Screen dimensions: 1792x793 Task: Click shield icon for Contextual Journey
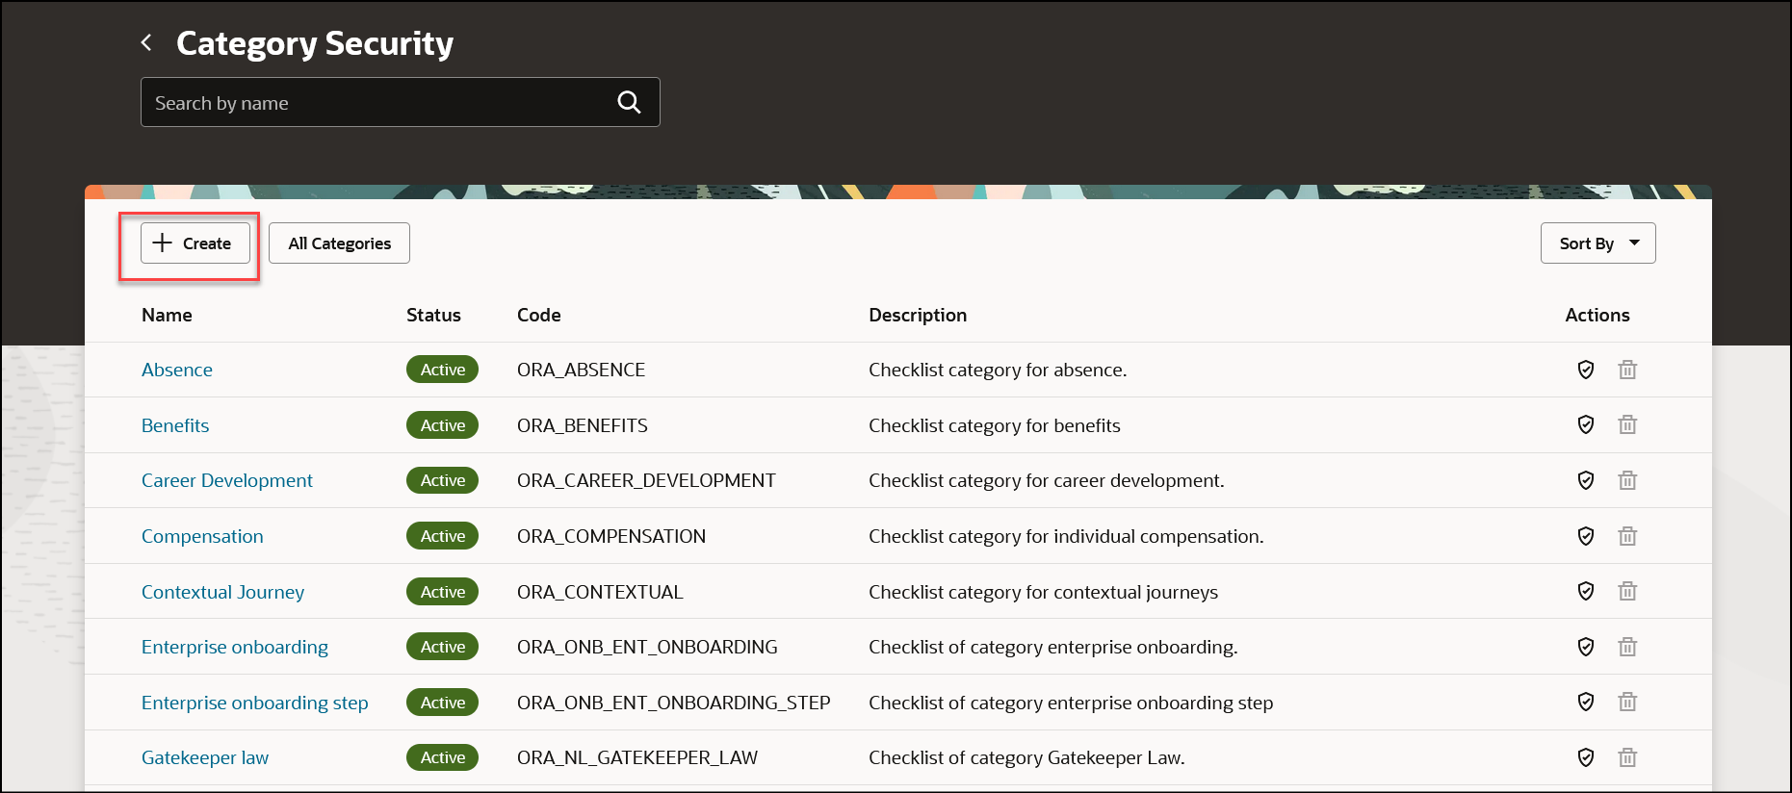(1586, 591)
